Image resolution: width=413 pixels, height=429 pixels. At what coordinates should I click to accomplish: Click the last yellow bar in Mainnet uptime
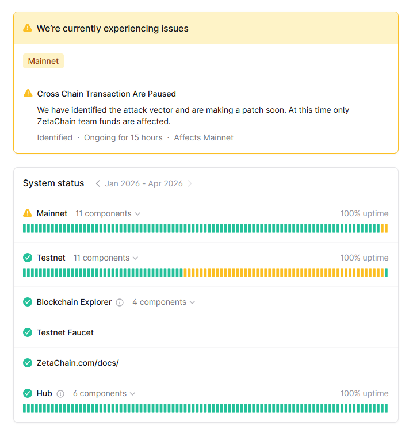tap(386, 228)
